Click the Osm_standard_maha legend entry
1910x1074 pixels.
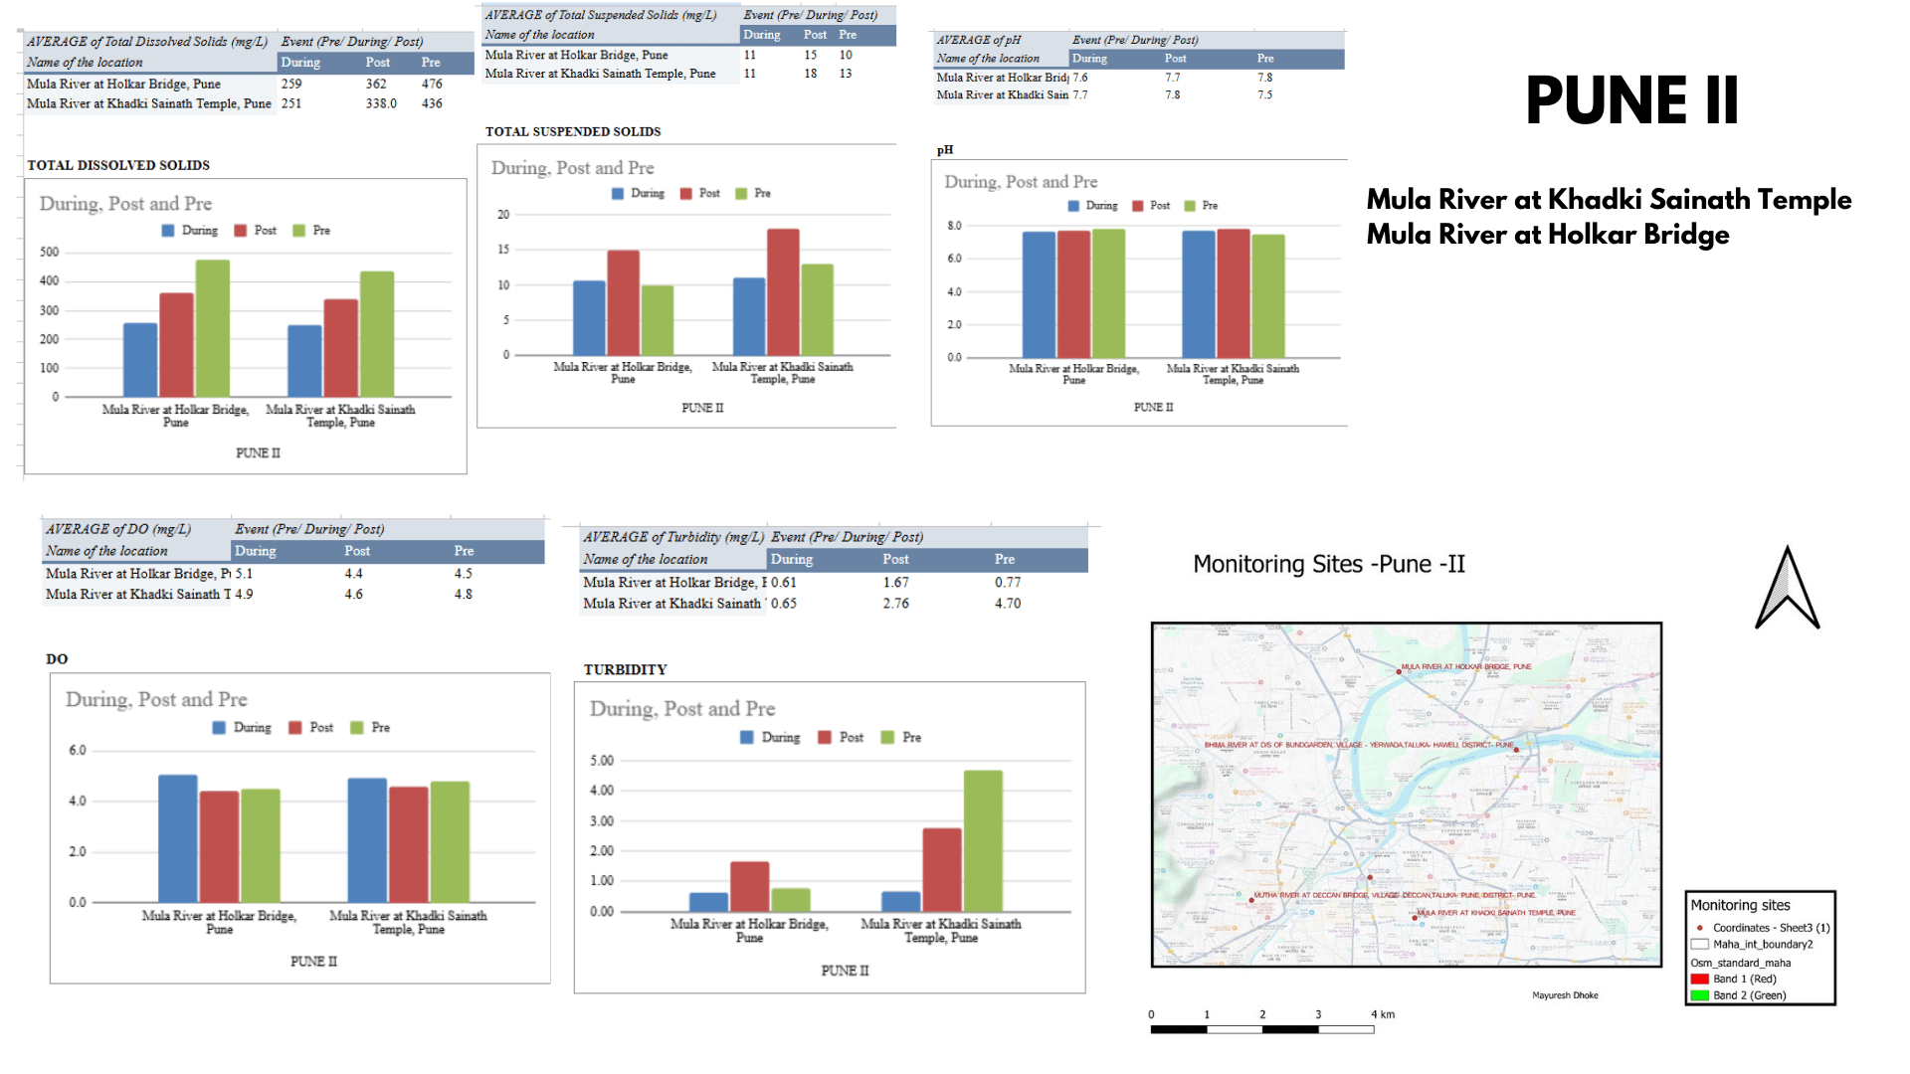point(1740,963)
